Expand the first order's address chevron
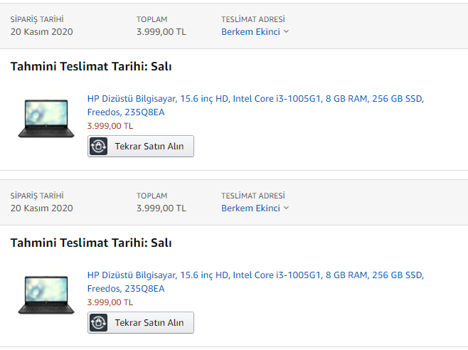Image resolution: width=468 pixels, height=350 pixels. tap(286, 31)
